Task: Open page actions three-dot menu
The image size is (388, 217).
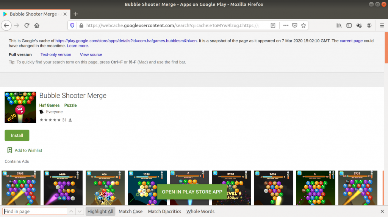Action: click(x=286, y=25)
